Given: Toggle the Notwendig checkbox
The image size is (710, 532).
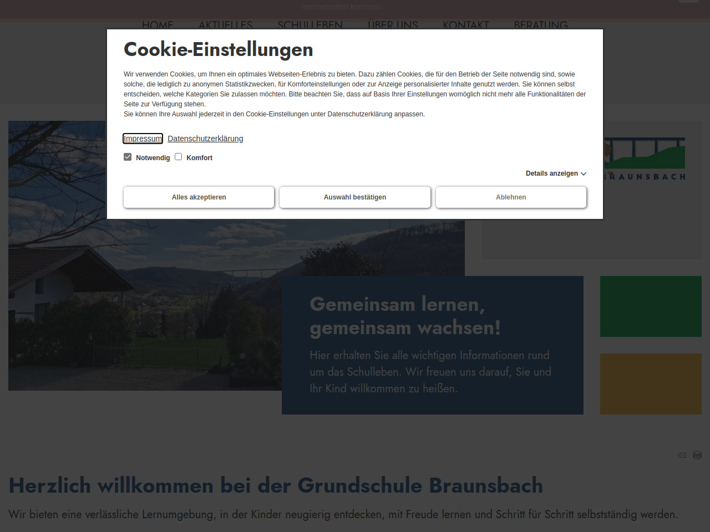Looking at the screenshot, I should (128, 157).
